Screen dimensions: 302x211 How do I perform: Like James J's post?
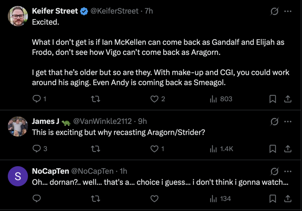tap(155, 149)
